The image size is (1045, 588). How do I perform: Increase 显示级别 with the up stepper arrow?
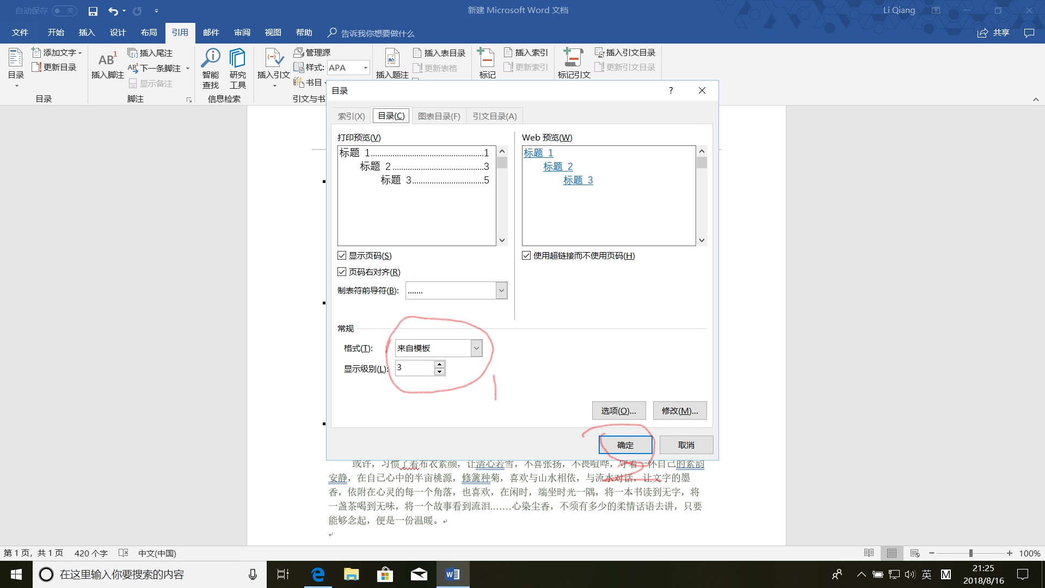coord(439,365)
